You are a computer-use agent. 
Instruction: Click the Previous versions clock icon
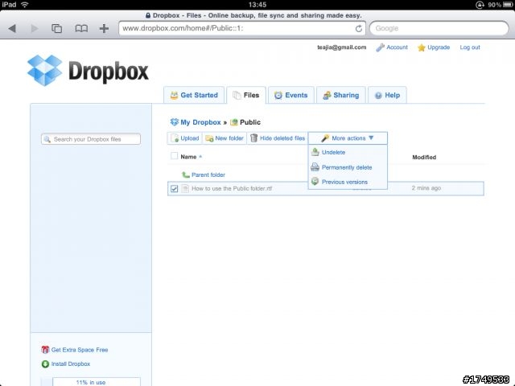click(315, 182)
